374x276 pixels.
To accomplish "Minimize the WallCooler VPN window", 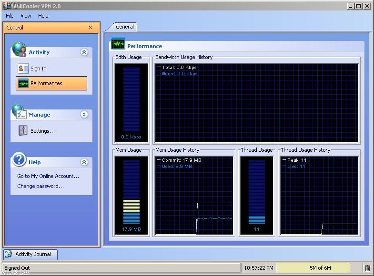I will click(350, 6).
